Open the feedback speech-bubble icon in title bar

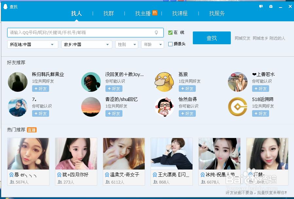[261, 7]
